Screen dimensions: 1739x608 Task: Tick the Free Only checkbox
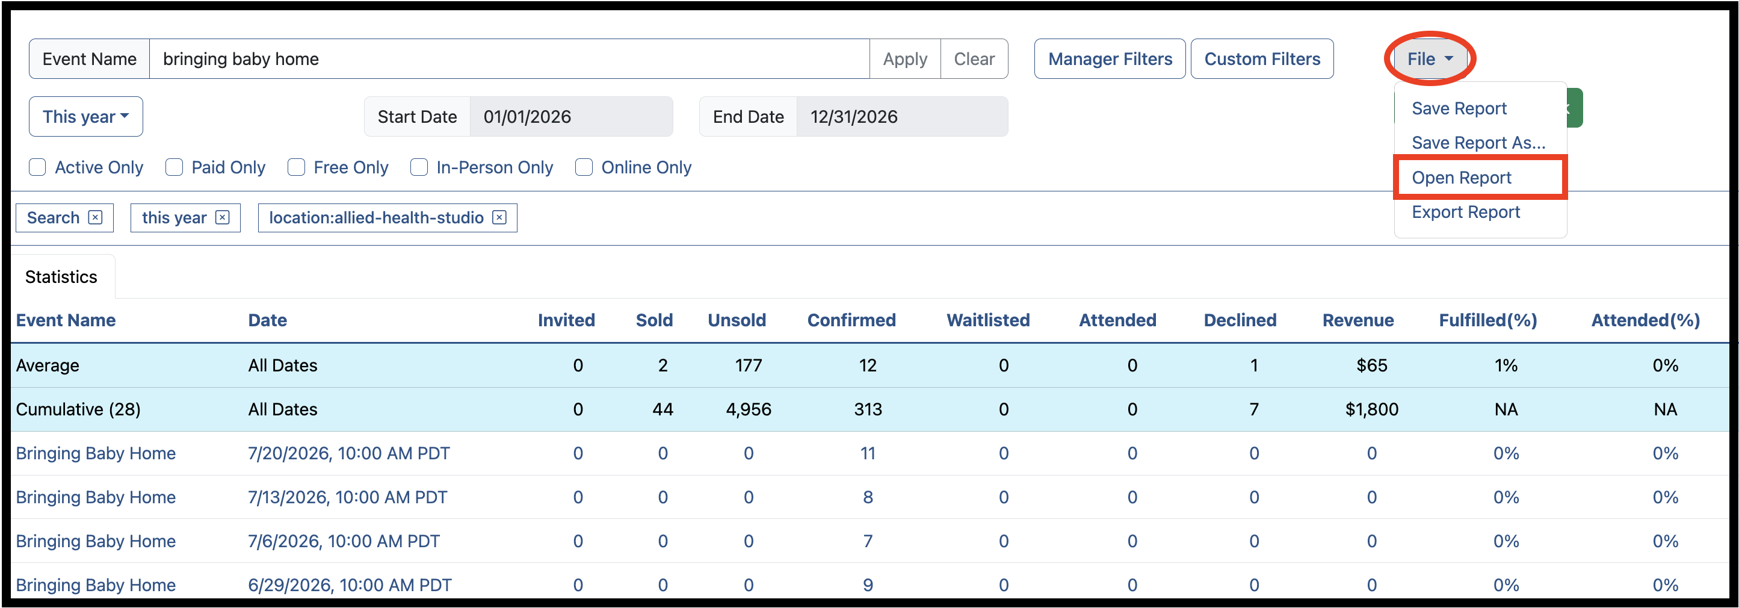[297, 167]
